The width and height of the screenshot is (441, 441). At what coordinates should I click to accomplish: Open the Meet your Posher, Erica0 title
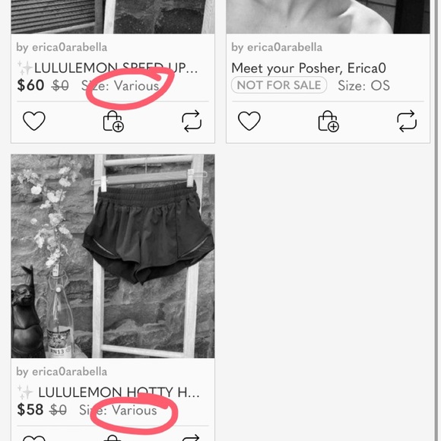click(309, 68)
